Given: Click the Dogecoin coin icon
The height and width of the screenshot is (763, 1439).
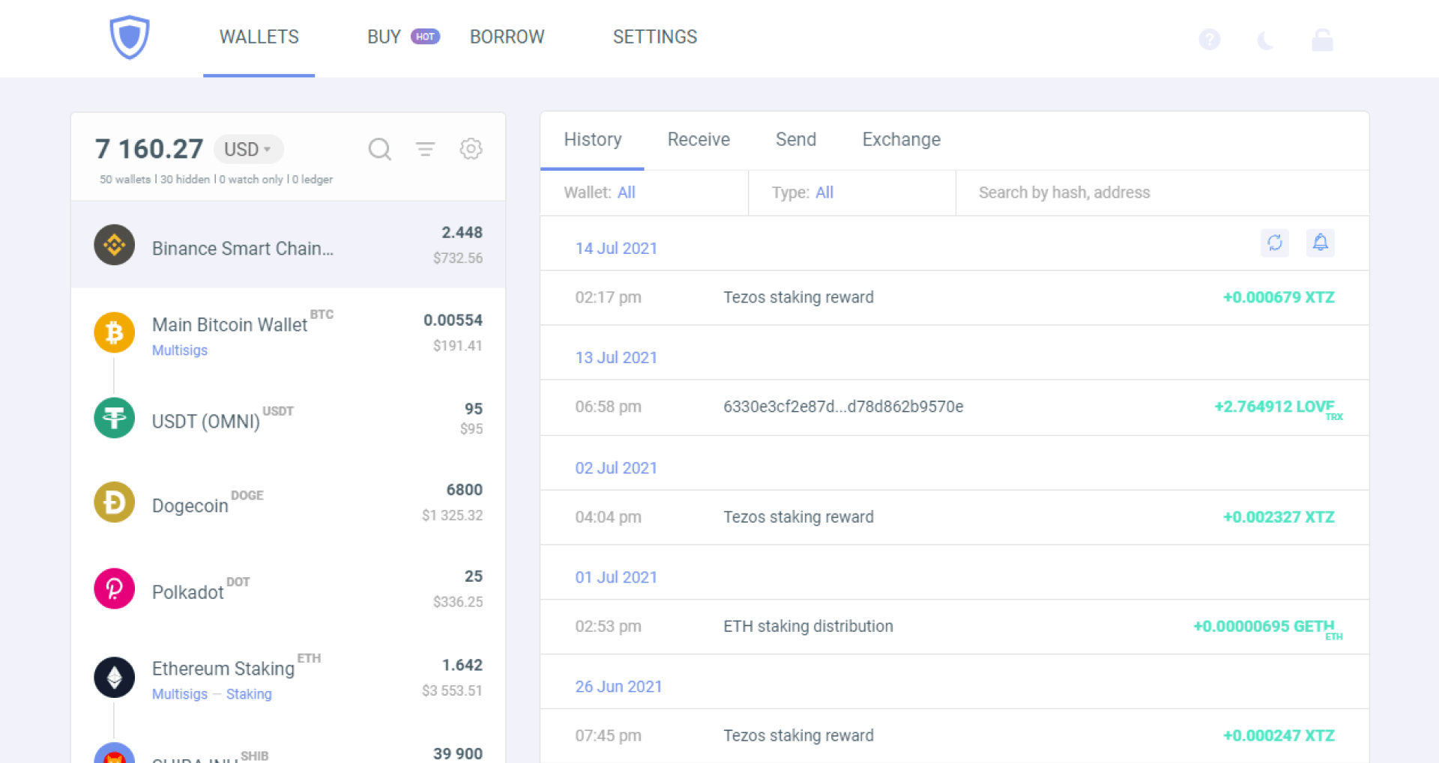Looking at the screenshot, I should pyautogui.click(x=114, y=502).
